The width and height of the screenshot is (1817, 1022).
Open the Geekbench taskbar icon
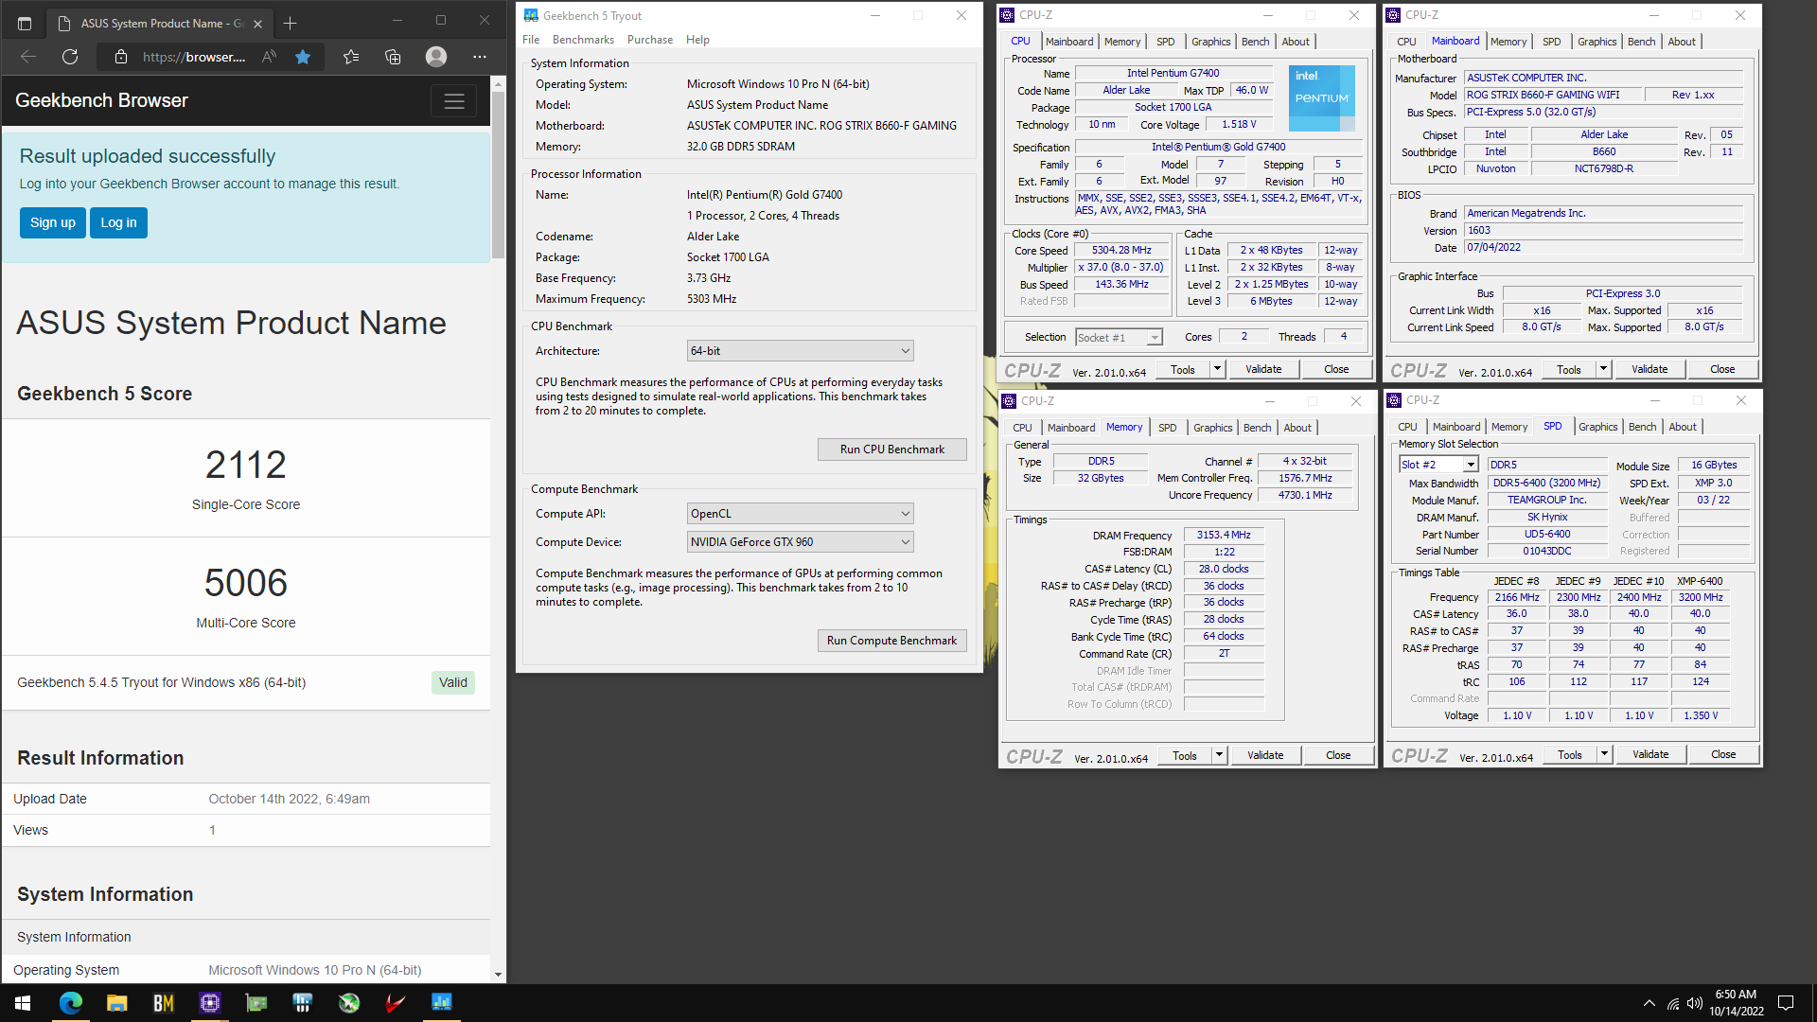442,1003
